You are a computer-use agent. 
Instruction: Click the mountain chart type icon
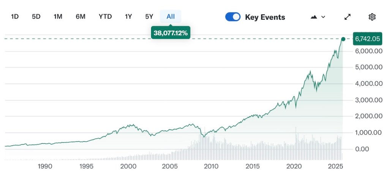pos(314,17)
